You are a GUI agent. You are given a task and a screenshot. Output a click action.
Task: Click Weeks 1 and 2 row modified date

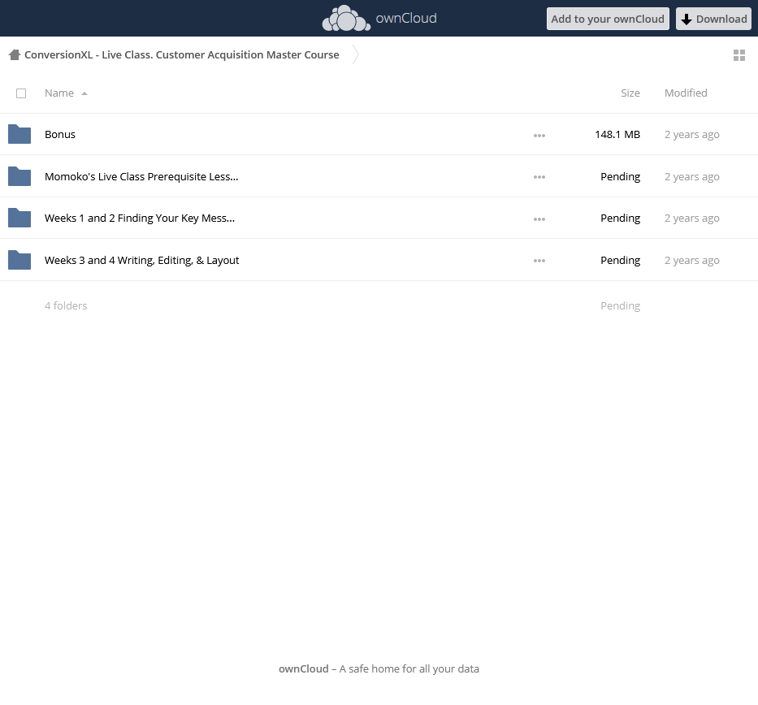tap(691, 218)
